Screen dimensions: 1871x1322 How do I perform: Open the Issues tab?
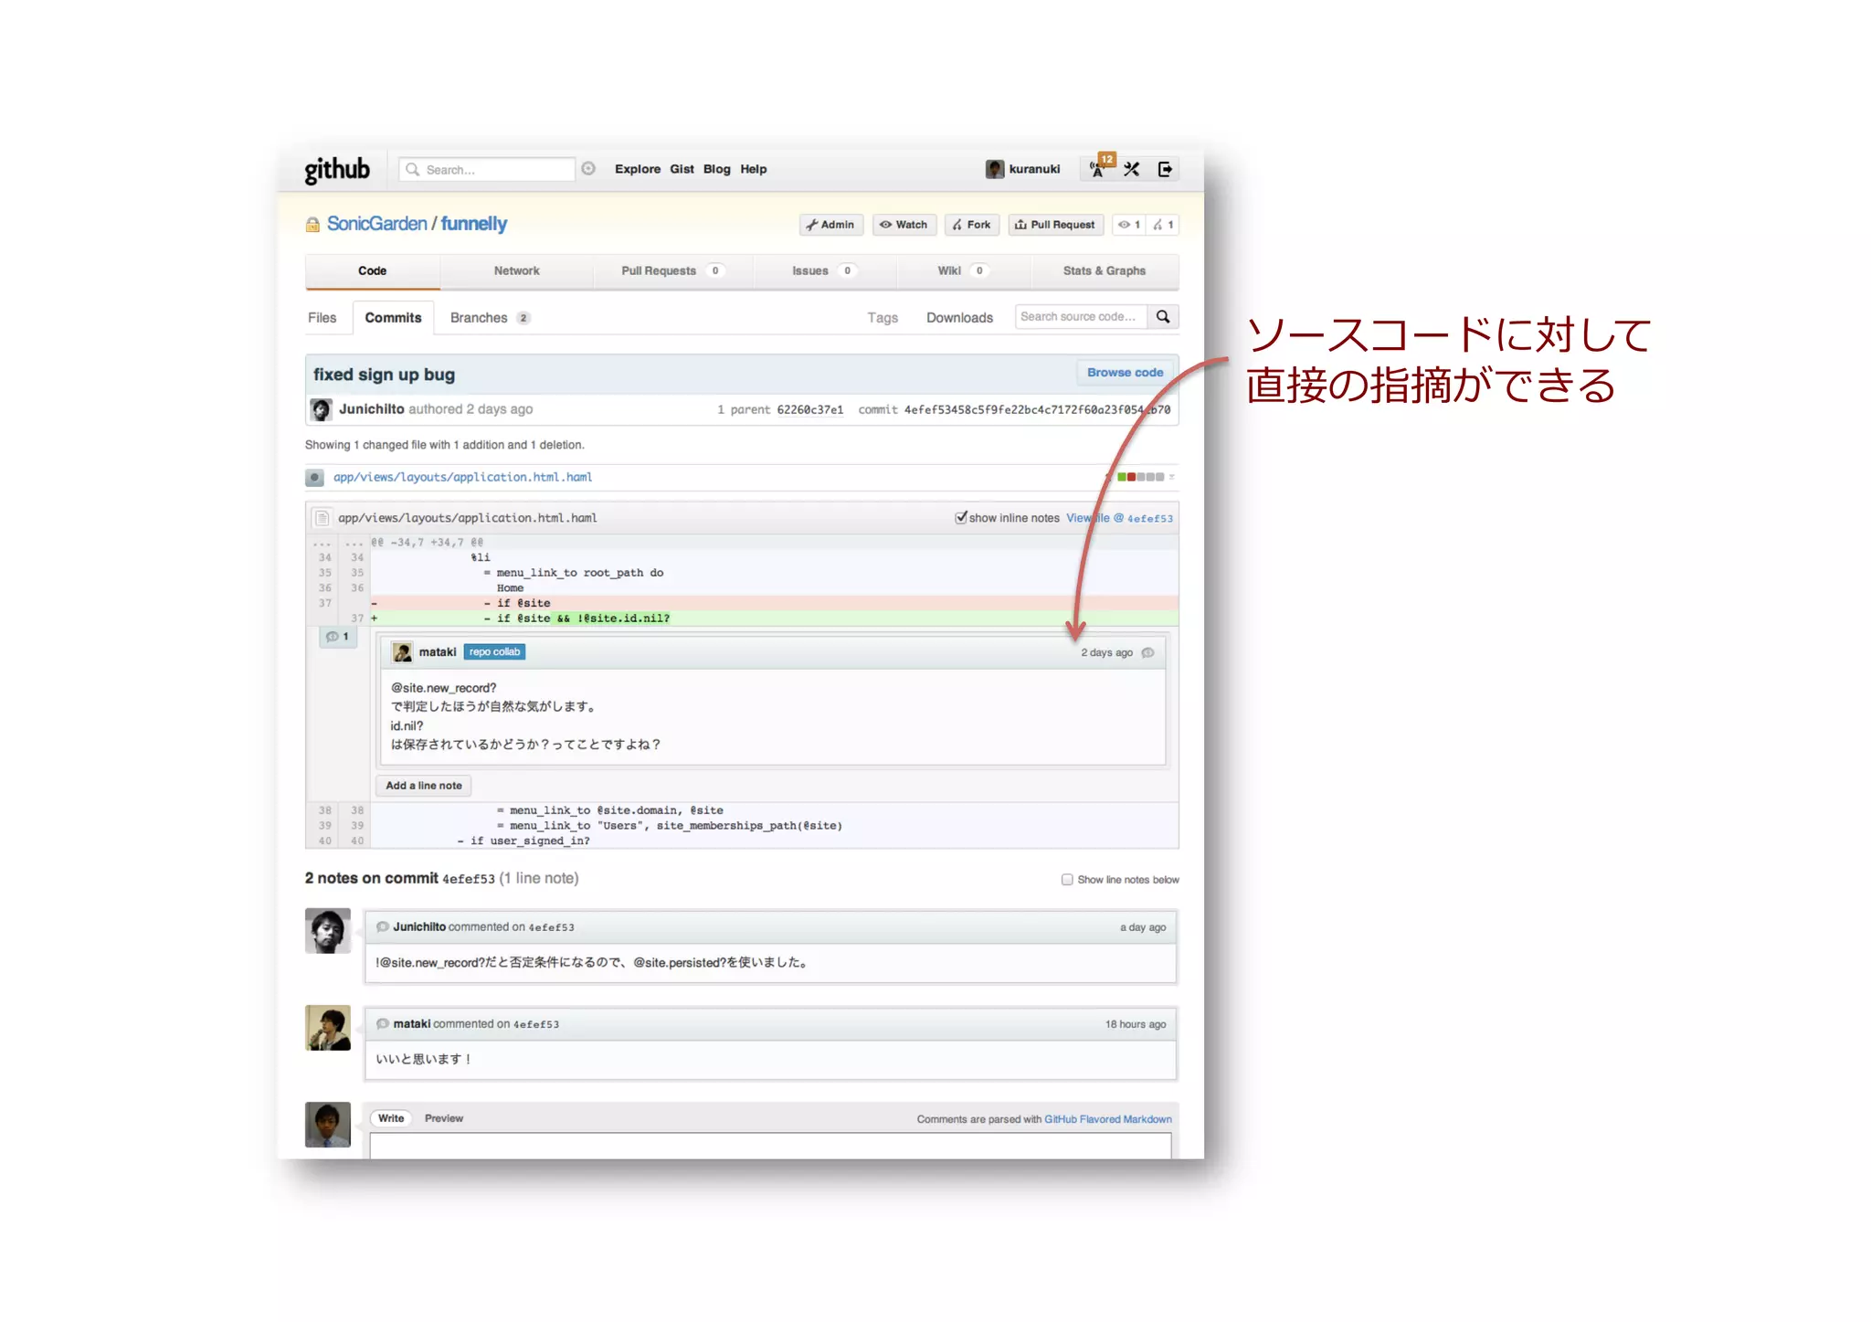tap(824, 271)
